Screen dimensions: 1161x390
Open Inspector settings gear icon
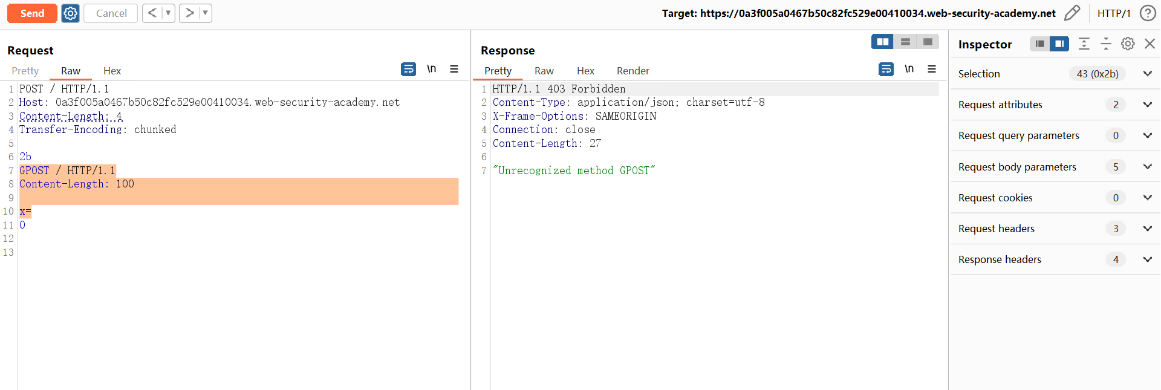(1128, 44)
